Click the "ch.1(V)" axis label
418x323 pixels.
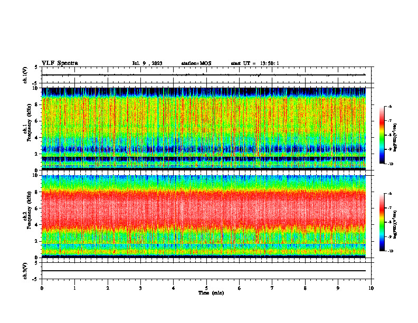pos(25,75)
